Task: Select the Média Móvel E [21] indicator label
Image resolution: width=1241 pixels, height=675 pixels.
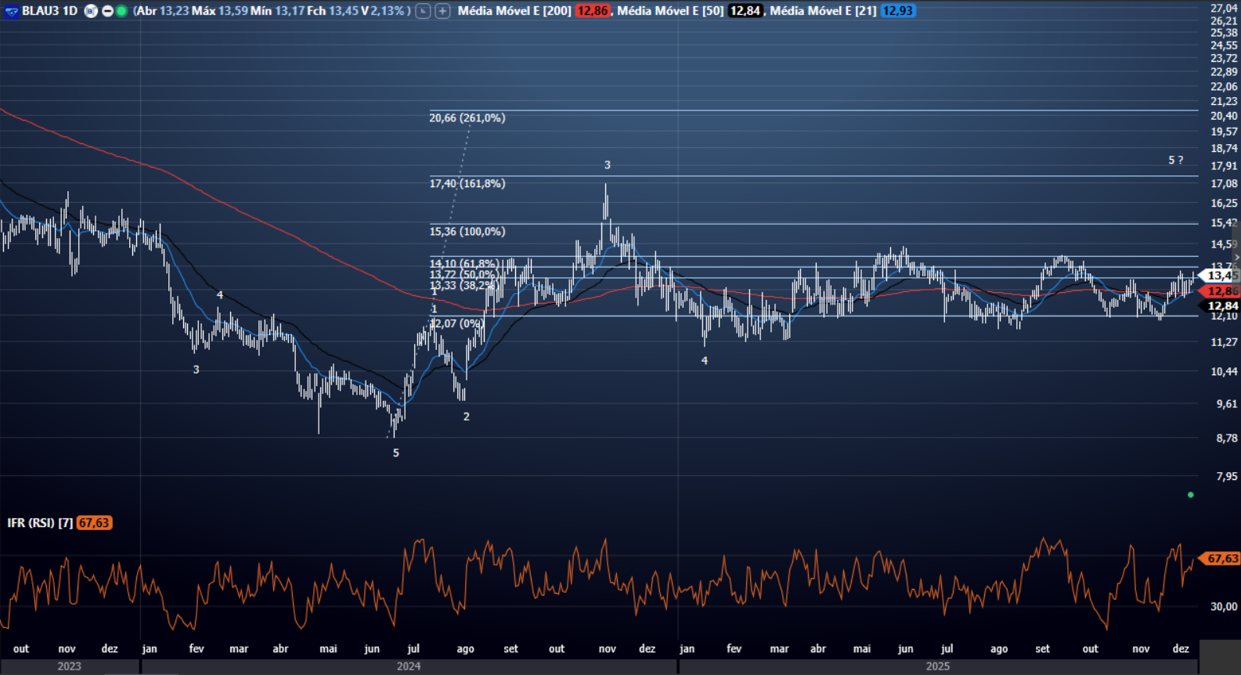Action: [822, 11]
